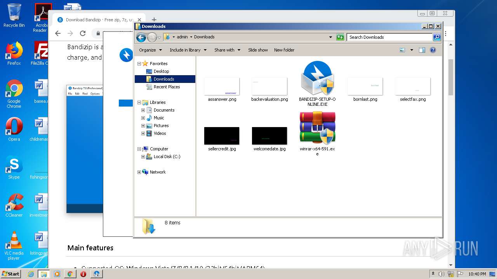
Task: Select Desktop under Favorites
Action: pos(161,71)
